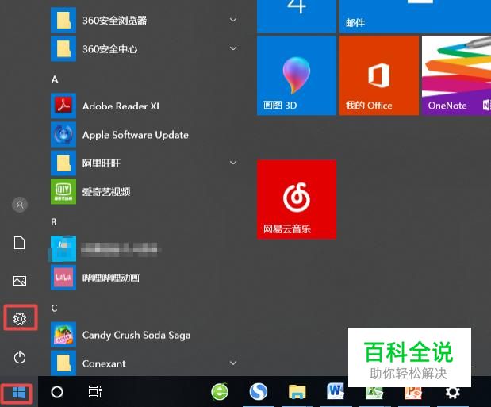Open Apple Software Update icon
The height and width of the screenshot is (407, 491).
point(63,134)
